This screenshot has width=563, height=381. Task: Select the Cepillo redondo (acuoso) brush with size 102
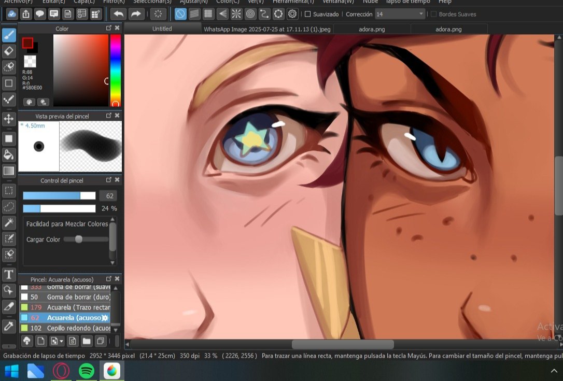(x=65, y=328)
